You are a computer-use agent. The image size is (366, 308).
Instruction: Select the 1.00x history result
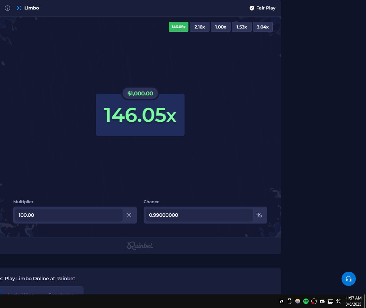click(x=221, y=27)
